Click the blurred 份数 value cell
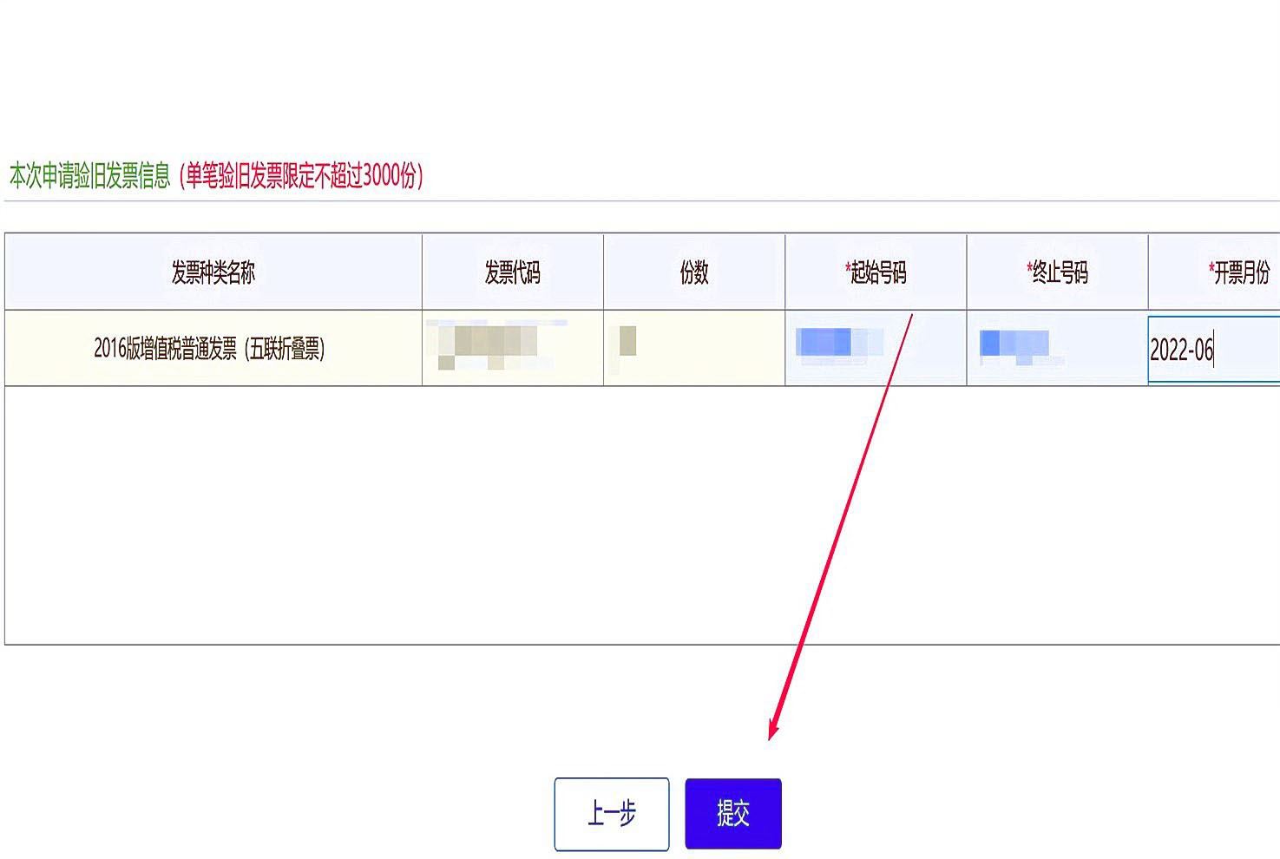Image resolution: width=1280 pixels, height=859 pixels. tap(694, 348)
